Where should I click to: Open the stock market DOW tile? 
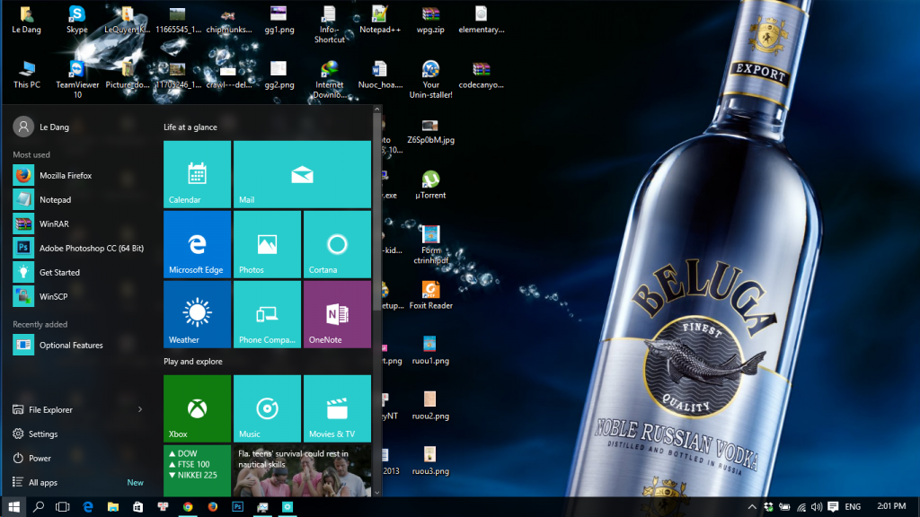(x=197, y=470)
